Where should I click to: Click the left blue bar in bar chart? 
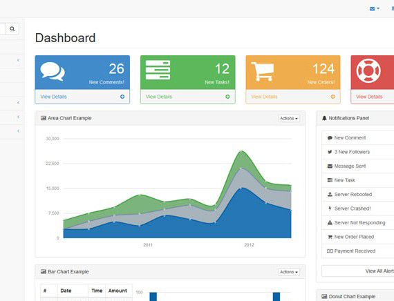pos(153,296)
